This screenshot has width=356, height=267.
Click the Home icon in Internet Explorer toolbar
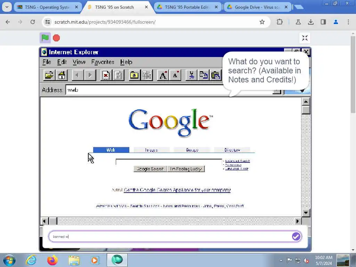point(62,75)
